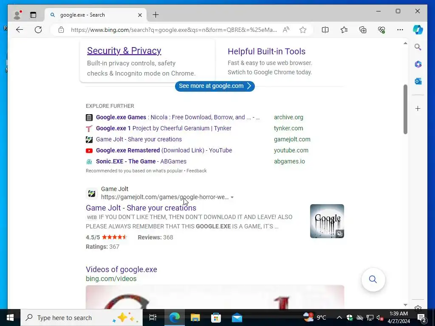Image resolution: width=435 pixels, height=326 pixels.
Task: Click the youtube.com domain text
Action: tap(291, 150)
